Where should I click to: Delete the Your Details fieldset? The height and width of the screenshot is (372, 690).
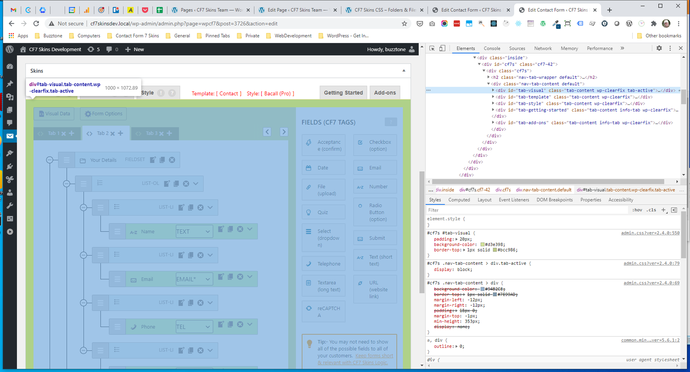tap(172, 160)
